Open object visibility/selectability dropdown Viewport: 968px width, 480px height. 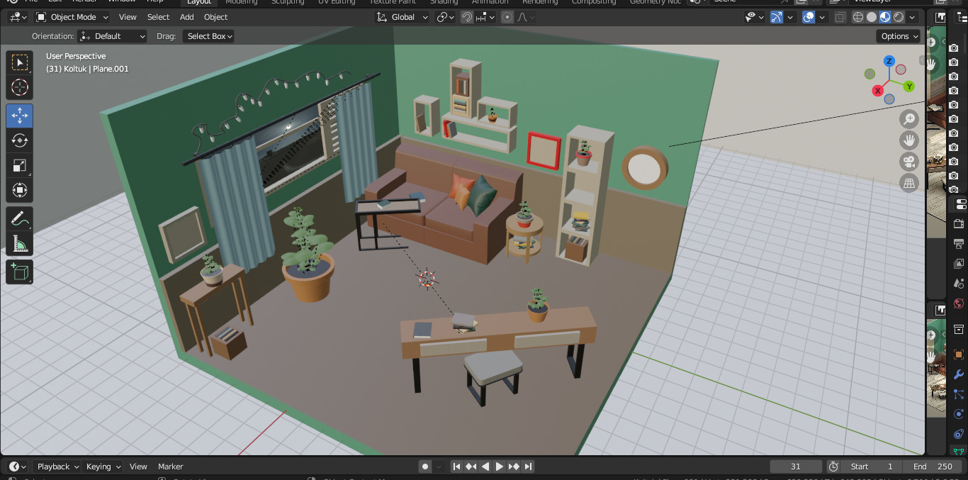pos(755,17)
